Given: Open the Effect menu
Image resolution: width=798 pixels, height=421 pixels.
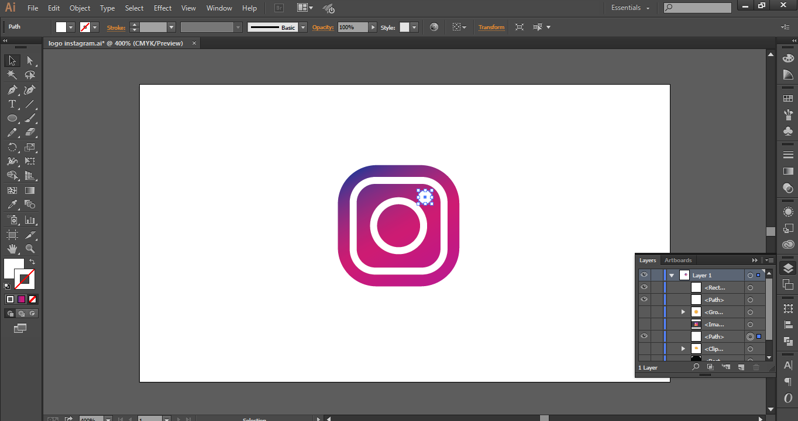Looking at the screenshot, I should tap(163, 8).
